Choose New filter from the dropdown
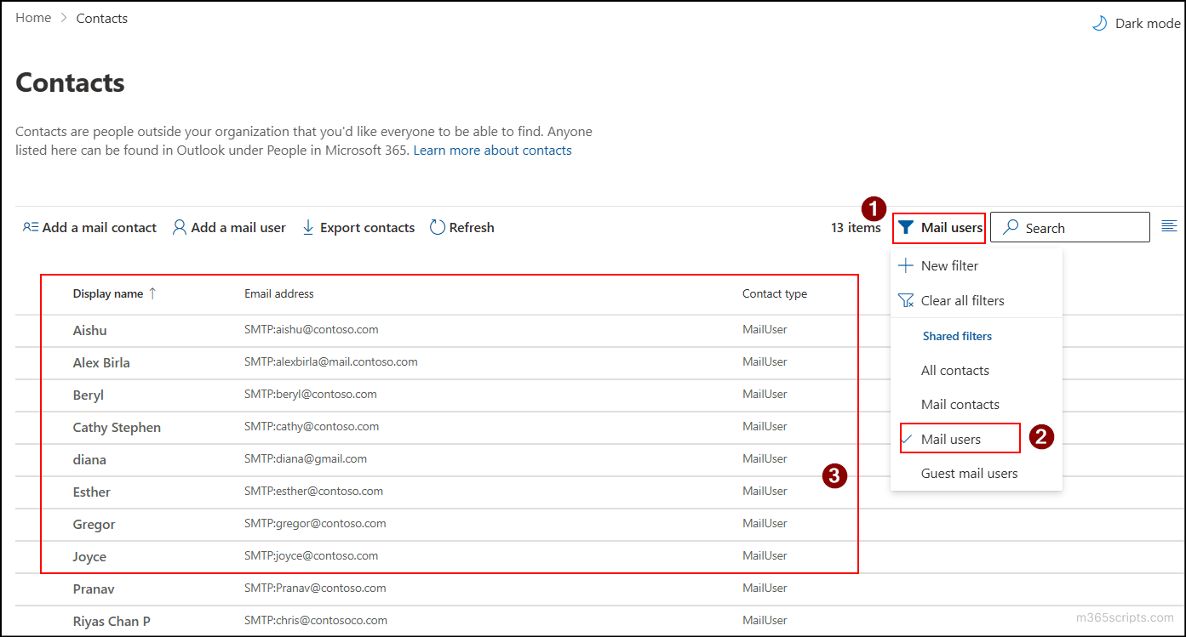Viewport: 1186px width, 637px height. (949, 266)
